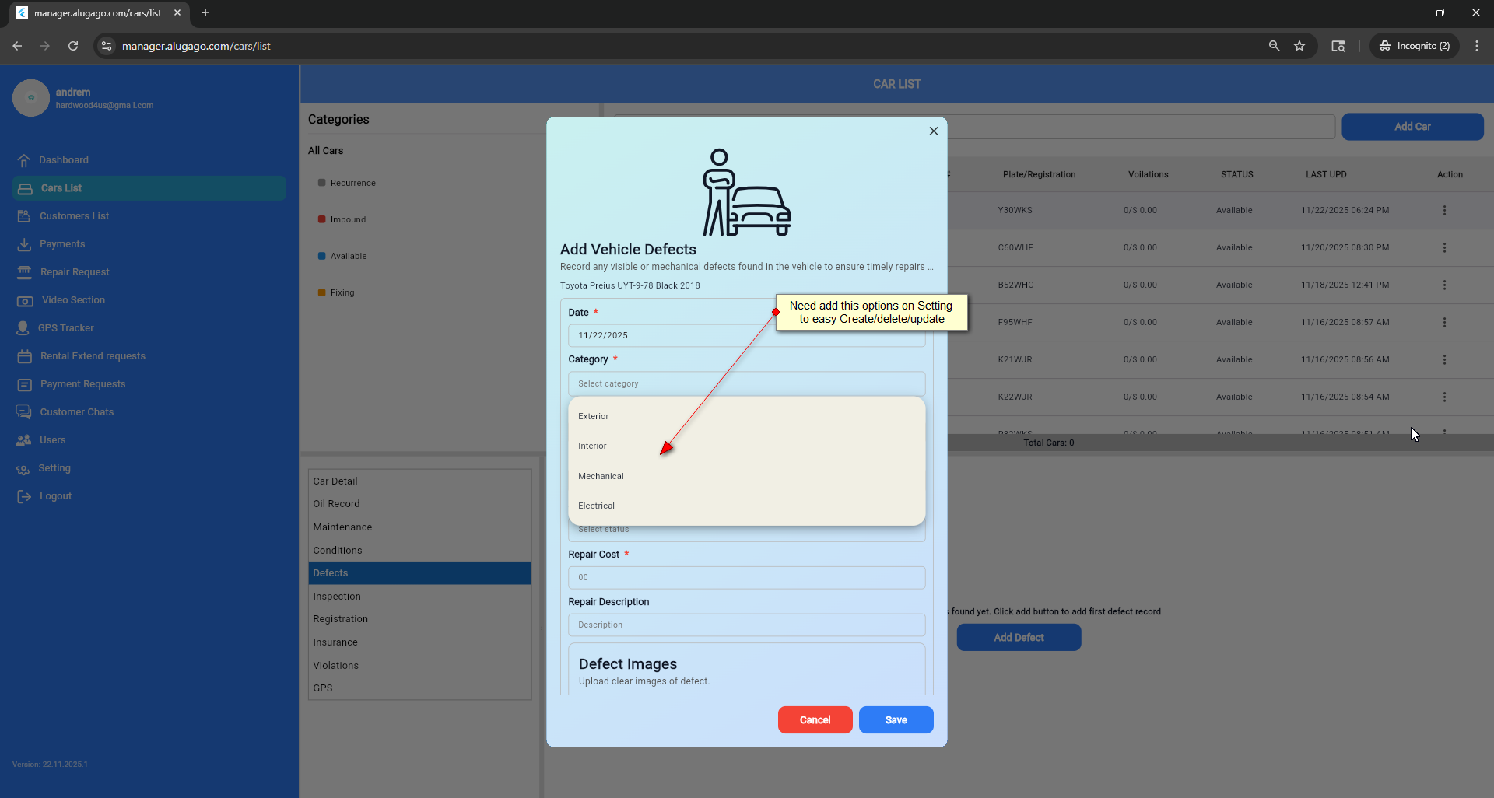Image resolution: width=1494 pixels, height=798 pixels.
Task: Filter cars by red Impound category
Action: click(347, 219)
